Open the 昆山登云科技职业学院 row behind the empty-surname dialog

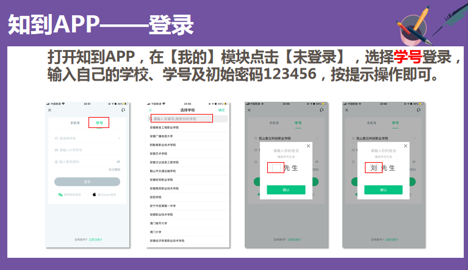286,138
